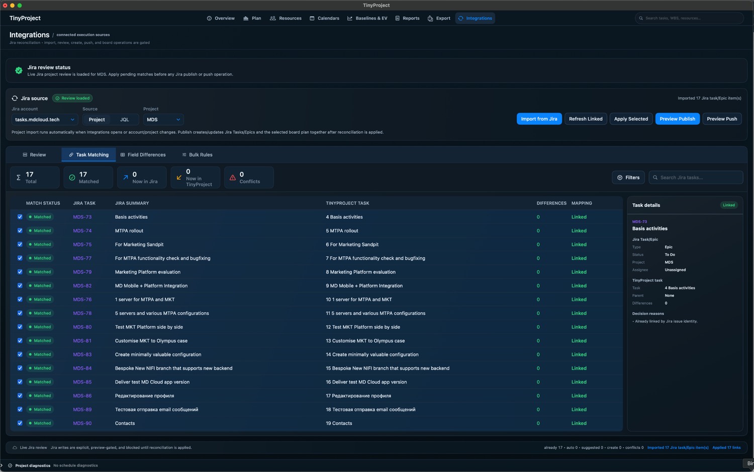Open the Overview tab icon

point(209,18)
